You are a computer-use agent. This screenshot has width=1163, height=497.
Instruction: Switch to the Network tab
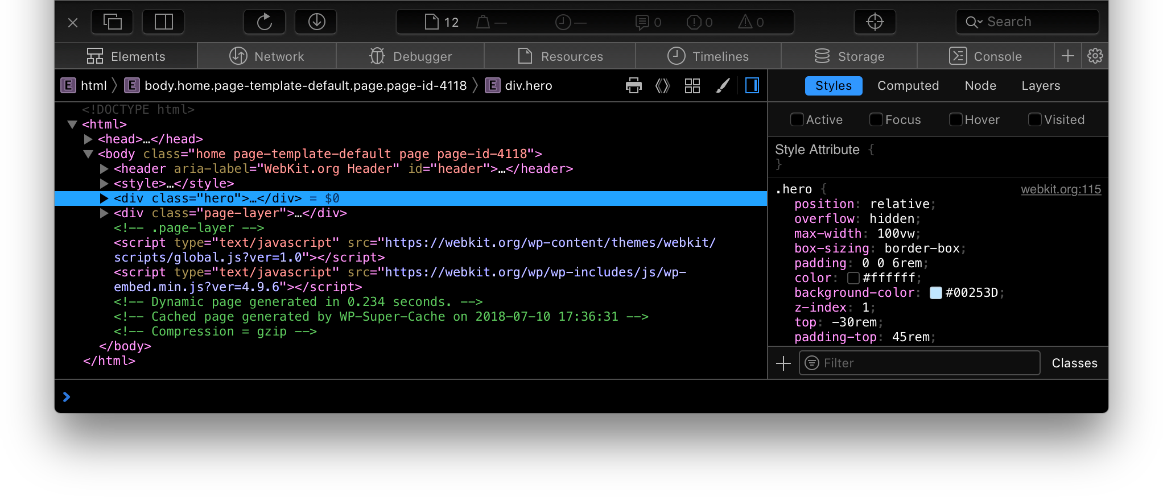pyautogui.click(x=267, y=56)
